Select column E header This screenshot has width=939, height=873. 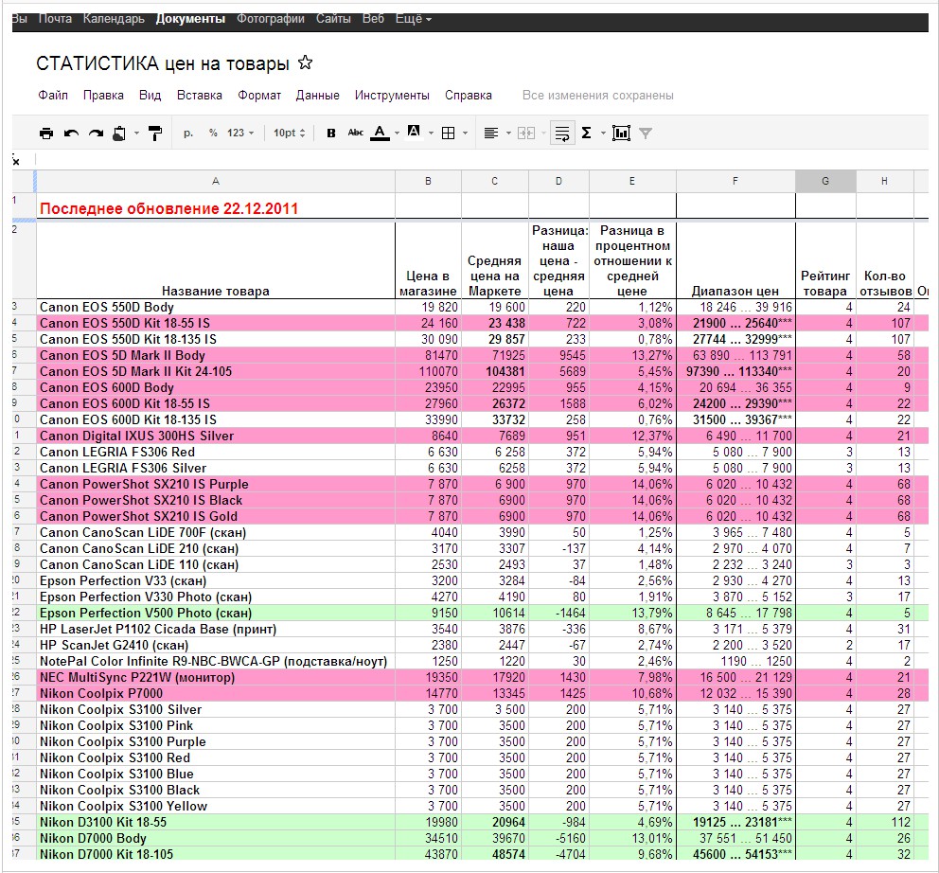click(x=632, y=181)
